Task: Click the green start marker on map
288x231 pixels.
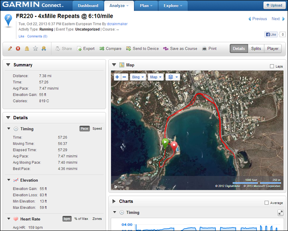Action: pos(165,142)
